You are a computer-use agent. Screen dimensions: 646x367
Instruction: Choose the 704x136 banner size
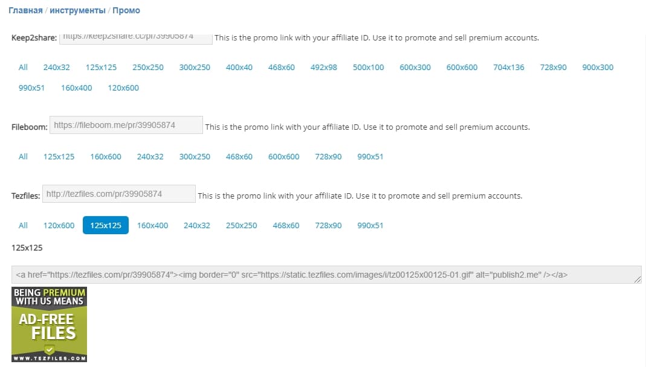point(509,67)
